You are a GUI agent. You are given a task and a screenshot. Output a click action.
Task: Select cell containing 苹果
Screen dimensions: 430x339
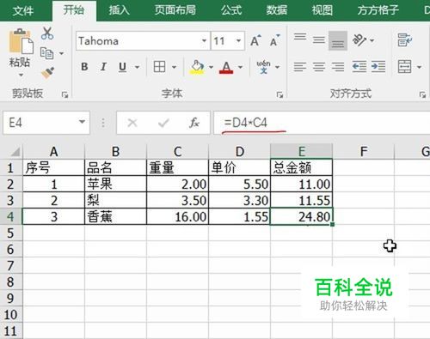[x=115, y=184]
